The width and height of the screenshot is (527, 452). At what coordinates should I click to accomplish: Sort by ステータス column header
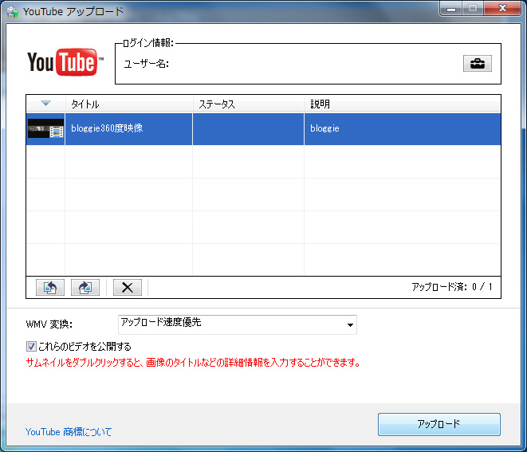(x=249, y=104)
